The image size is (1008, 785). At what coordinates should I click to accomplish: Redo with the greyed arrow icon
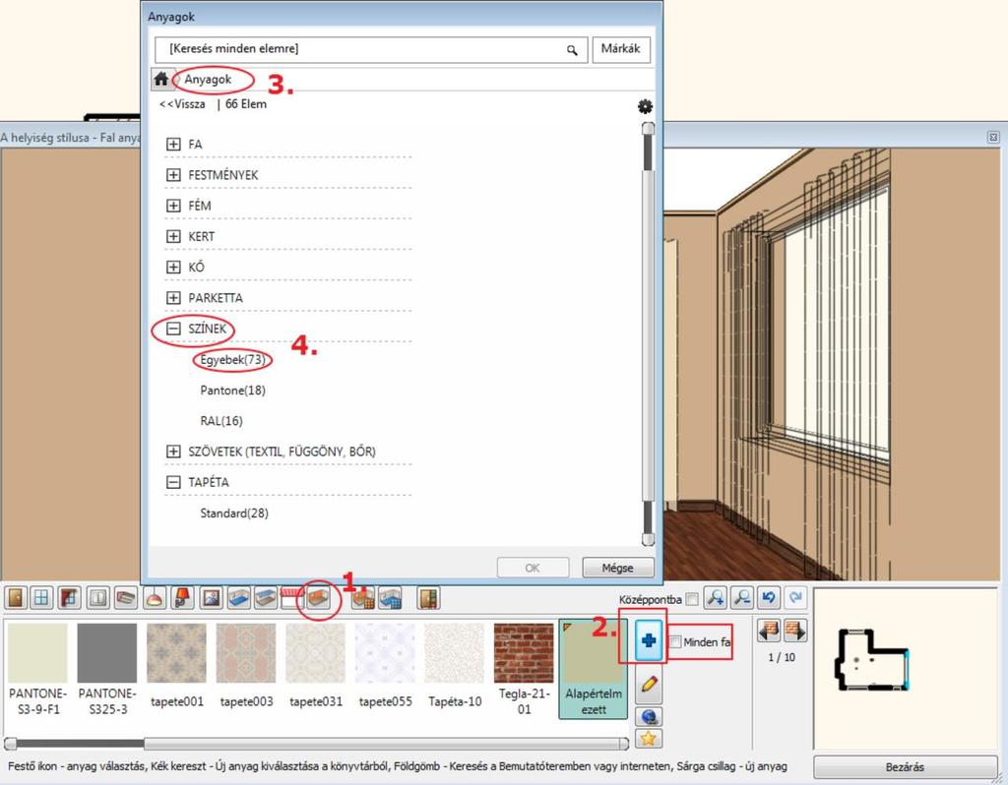tap(795, 597)
